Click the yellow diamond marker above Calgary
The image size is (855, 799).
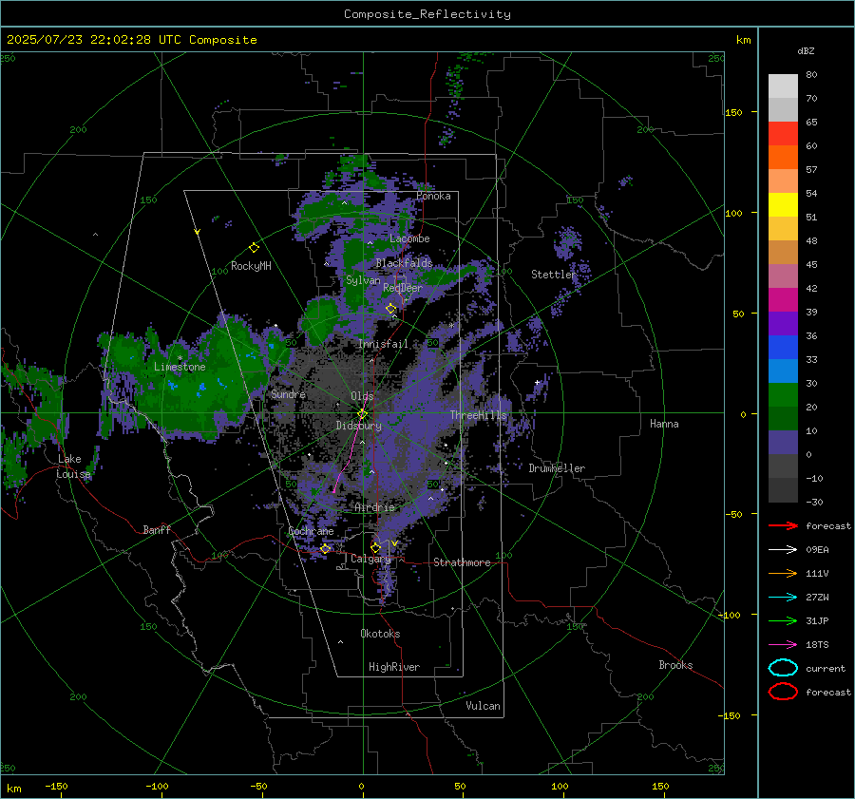pos(375,547)
